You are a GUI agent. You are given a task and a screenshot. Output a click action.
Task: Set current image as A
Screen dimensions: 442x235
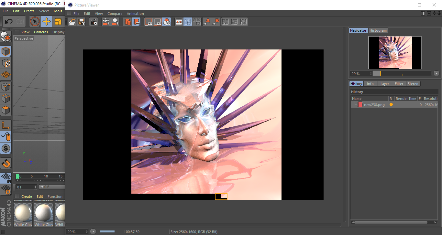(206, 22)
